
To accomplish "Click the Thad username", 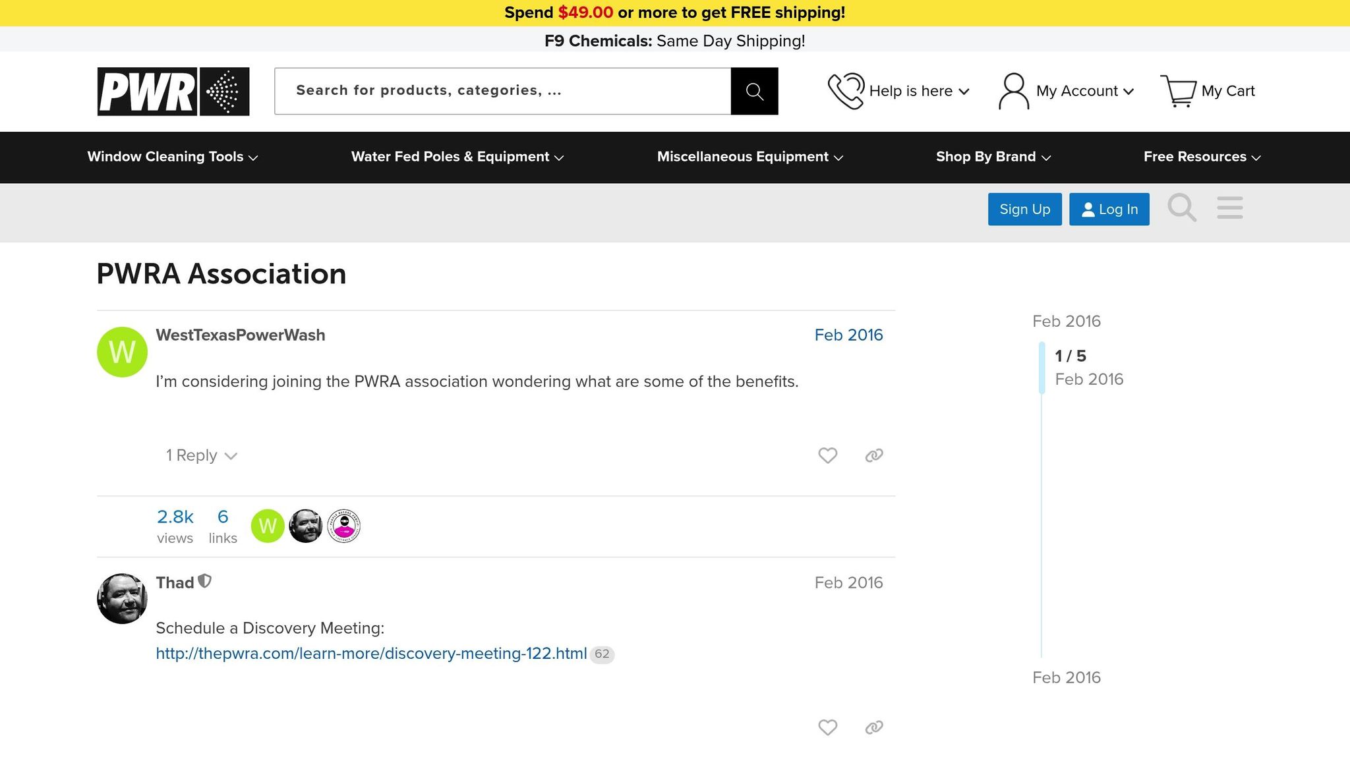I will [x=175, y=582].
